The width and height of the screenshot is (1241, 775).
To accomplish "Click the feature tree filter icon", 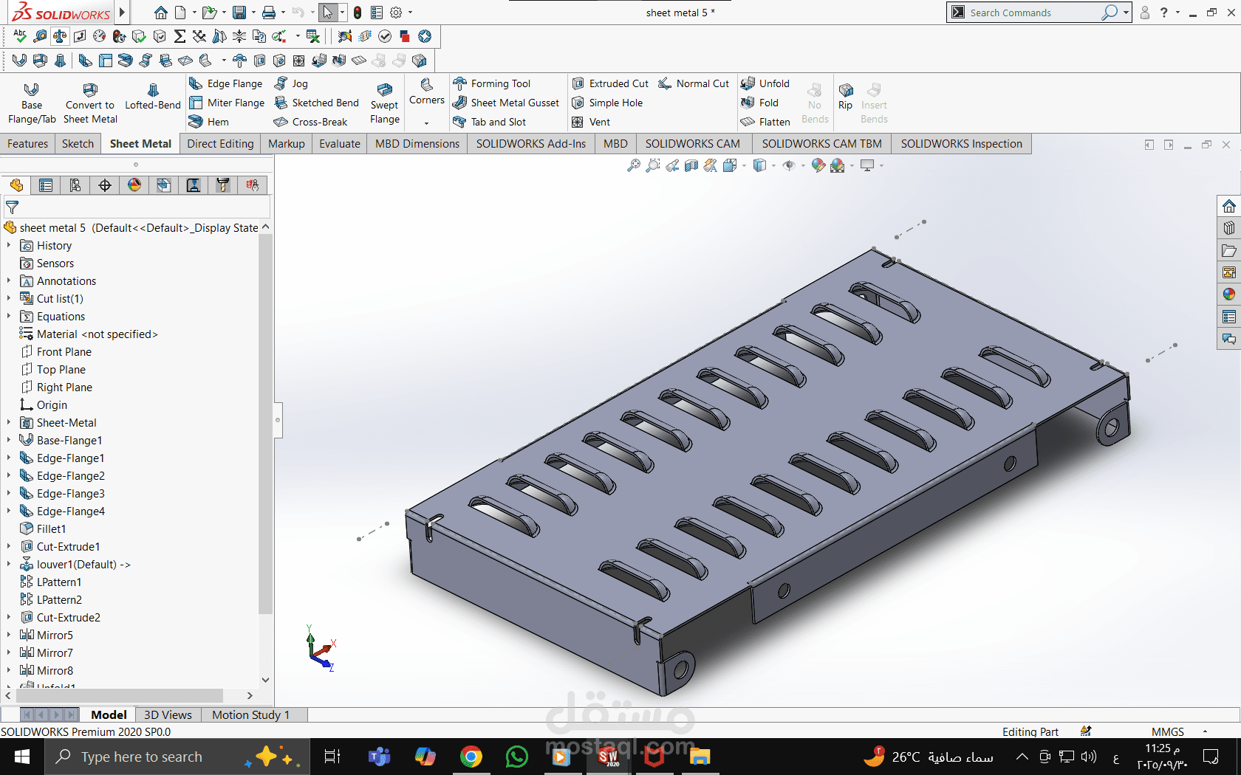I will coord(12,207).
